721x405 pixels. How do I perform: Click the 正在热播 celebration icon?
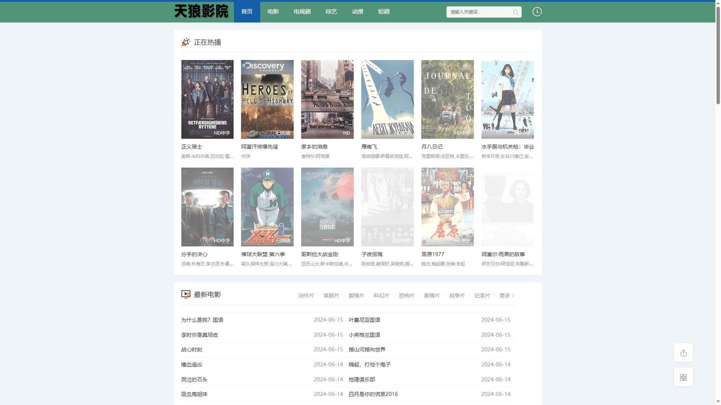186,42
